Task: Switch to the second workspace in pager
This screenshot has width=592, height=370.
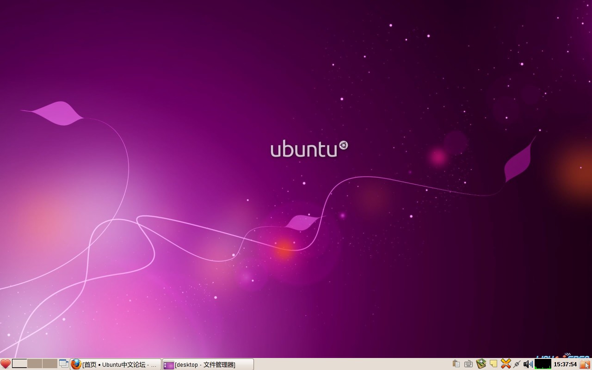Action: click(35, 364)
